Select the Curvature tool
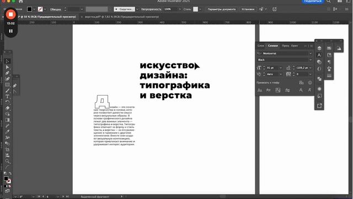Image resolution: width=353 pixels, height=199 pixels. click(7, 78)
